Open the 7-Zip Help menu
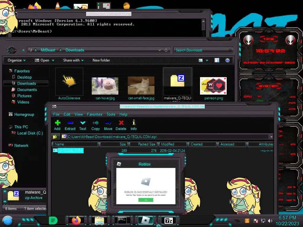The height and width of the screenshot is (227, 303). click(x=123, y=114)
